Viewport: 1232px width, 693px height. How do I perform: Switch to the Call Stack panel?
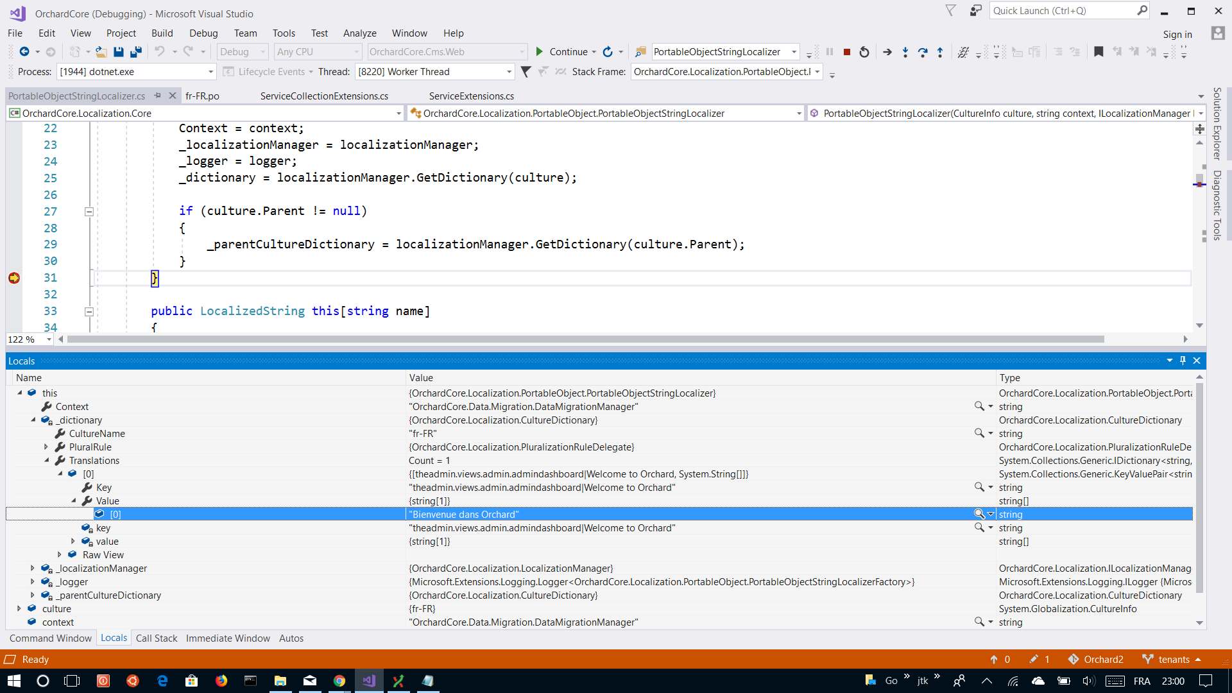(156, 638)
